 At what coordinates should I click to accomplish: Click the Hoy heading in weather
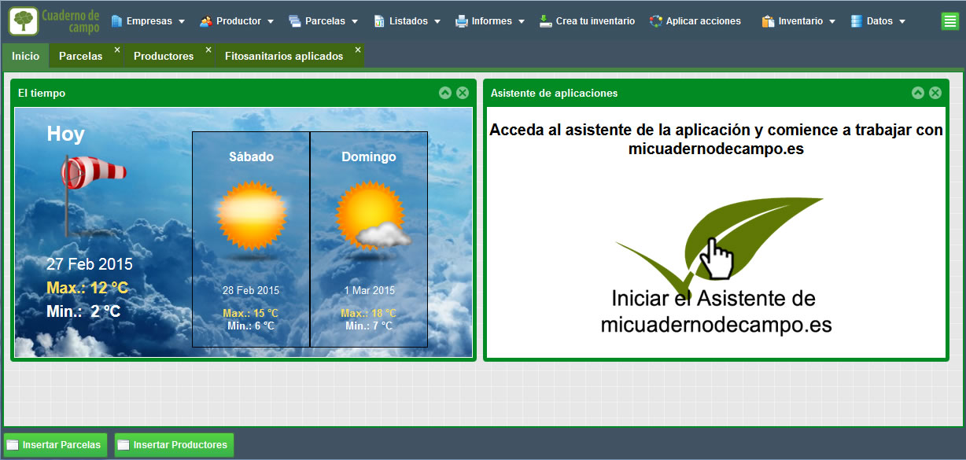point(65,134)
